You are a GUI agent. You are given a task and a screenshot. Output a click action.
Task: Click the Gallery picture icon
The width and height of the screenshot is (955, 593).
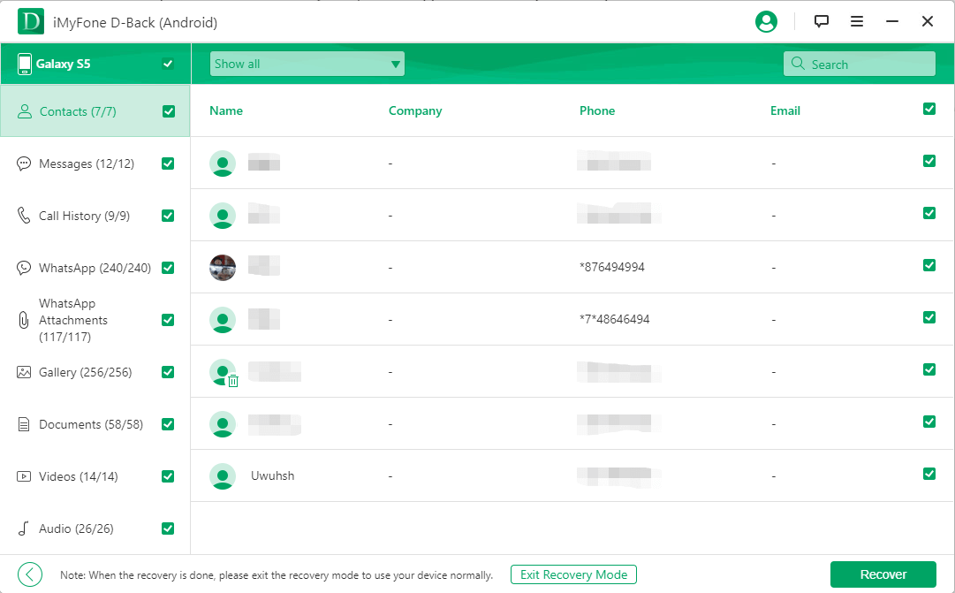pyautogui.click(x=23, y=372)
